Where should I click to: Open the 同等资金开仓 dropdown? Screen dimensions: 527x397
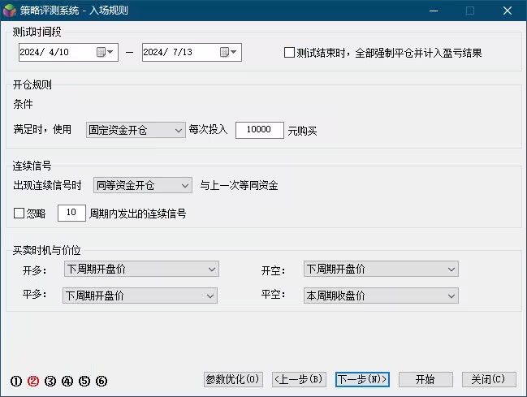(143, 185)
